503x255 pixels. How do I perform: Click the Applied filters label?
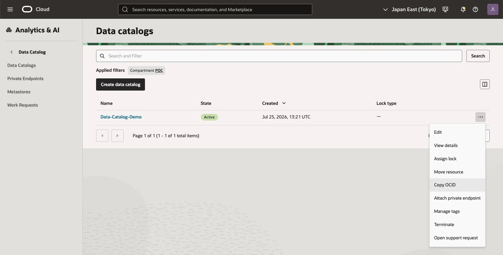pyautogui.click(x=110, y=70)
